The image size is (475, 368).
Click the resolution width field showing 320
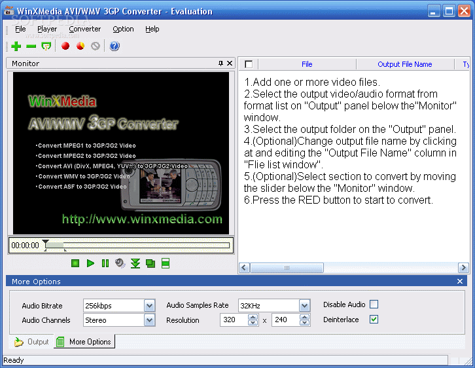(x=234, y=320)
